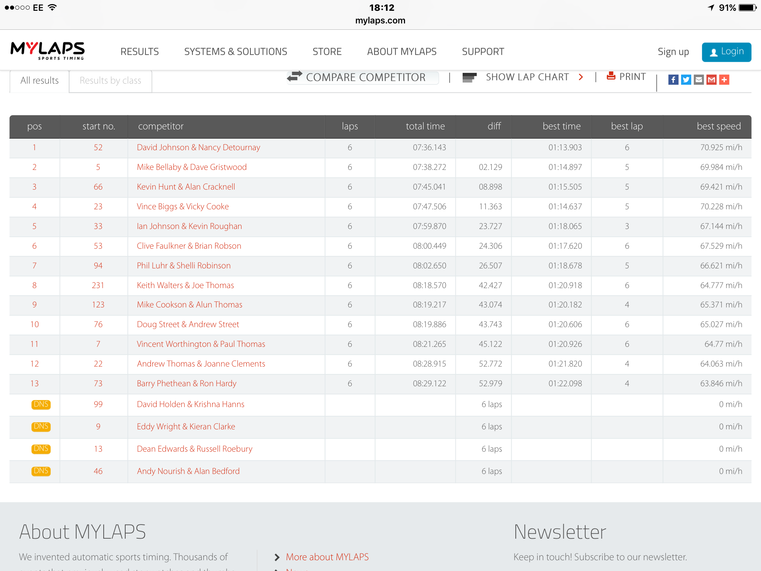The height and width of the screenshot is (571, 761).
Task: Expand Show Lap Chart red chevron
Action: click(581, 77)
